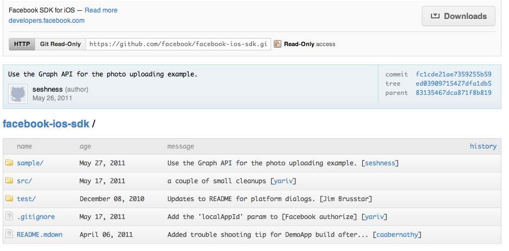Switch to Git Read-Only tab
This screenshot has height=251, width=509.
pyautogui.click(x=60, y=44)
